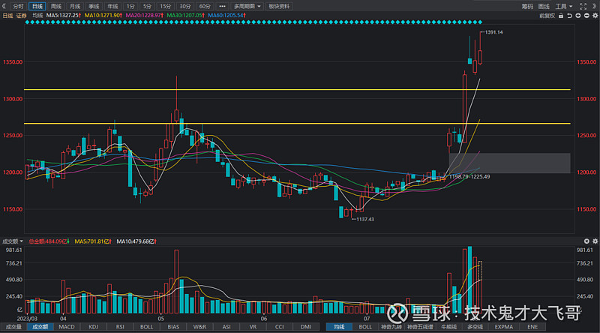Open 画线 drawing tools
This screenshot has height=333, width=600.
click(544, 6)
